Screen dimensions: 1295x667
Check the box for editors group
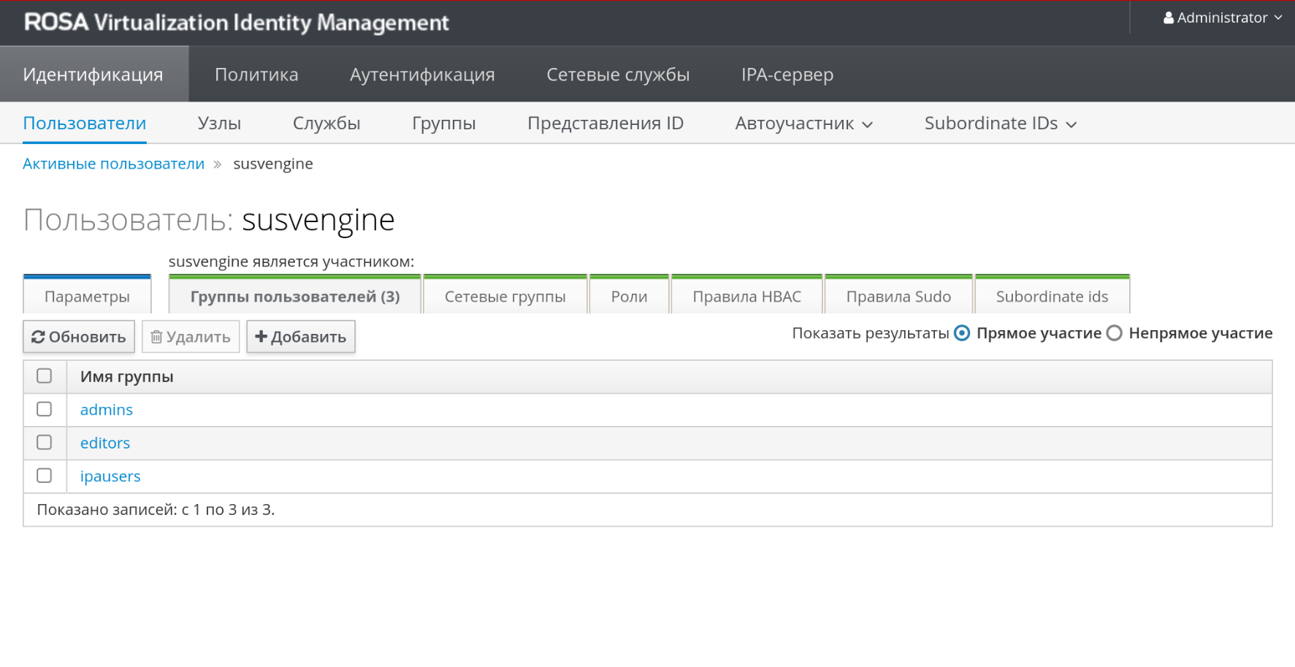click(x=45, y=443)
